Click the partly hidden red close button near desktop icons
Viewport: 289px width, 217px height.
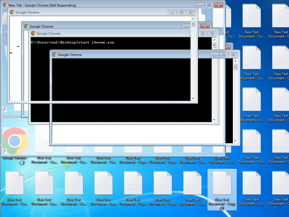[x=228, y=47]
